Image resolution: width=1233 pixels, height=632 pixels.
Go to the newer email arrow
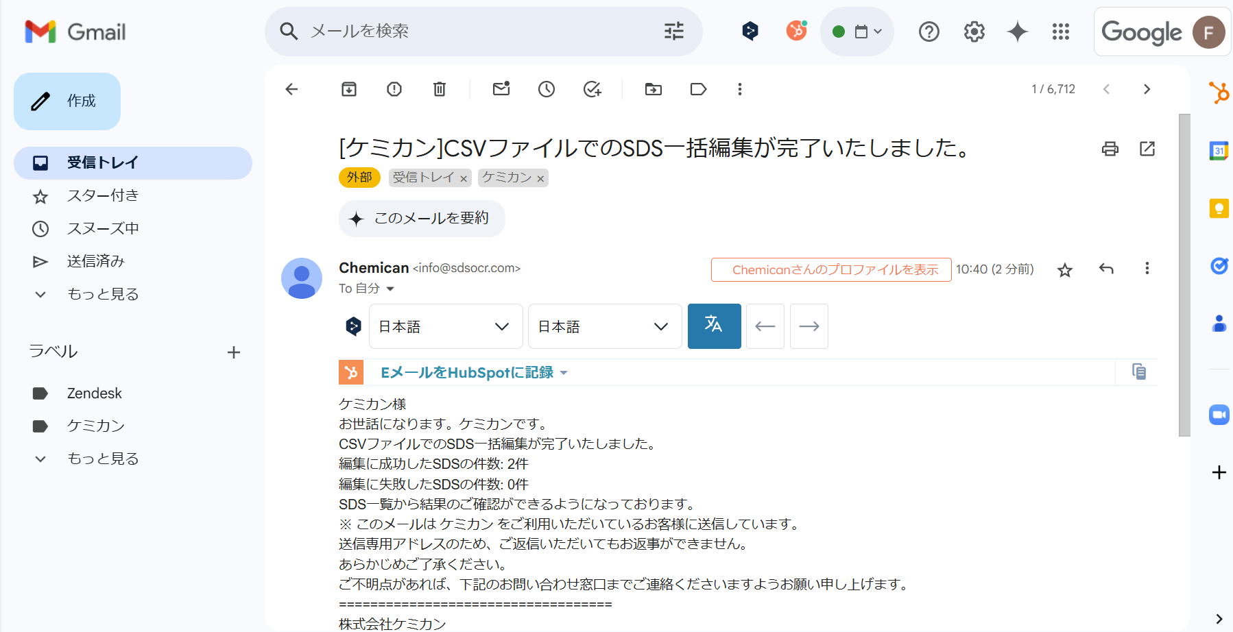[1106, 89]
